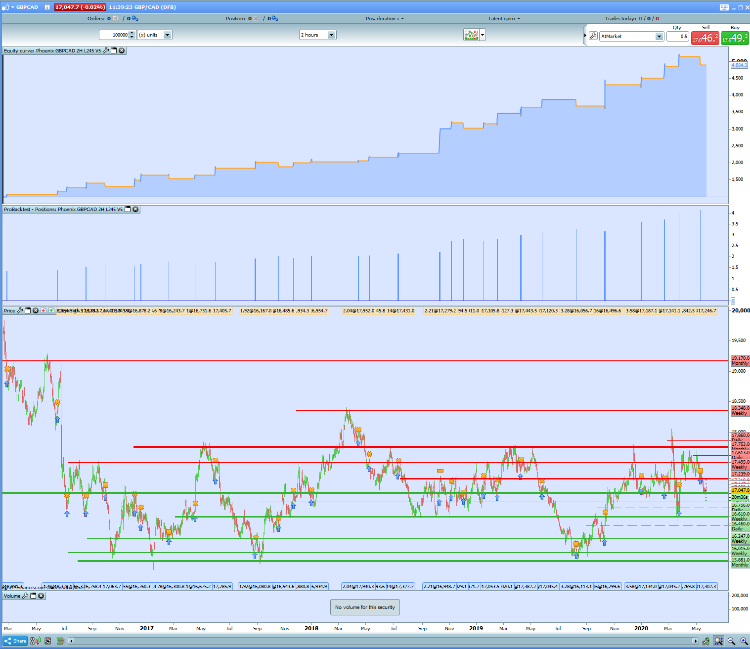
Task: Click the red-green order book icon at bottom
Action: click(61, 641)
